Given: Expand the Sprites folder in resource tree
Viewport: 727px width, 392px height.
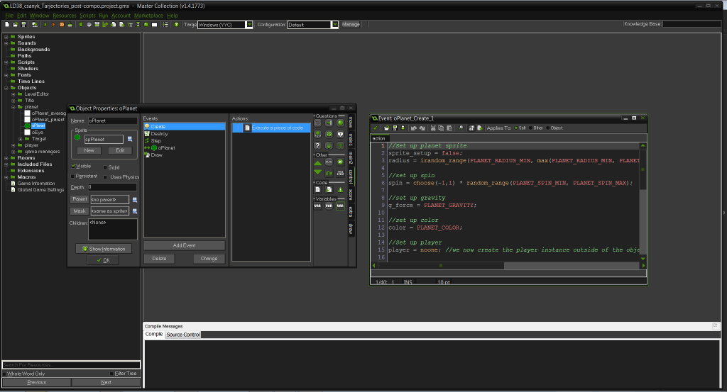Looking at the screenshot, I should pyautogui.click(x=6, y=37).
